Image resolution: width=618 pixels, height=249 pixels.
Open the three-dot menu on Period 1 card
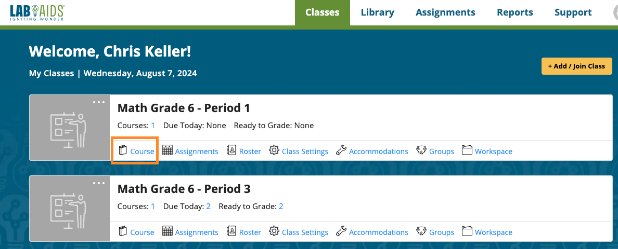[x=99, y=102]
